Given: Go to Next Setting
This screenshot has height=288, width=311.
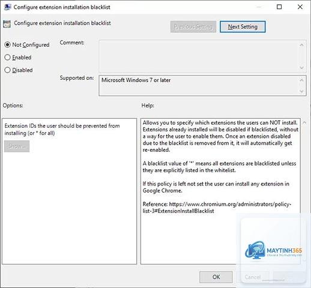Looking at the screenshot, I should click(243, 26).
